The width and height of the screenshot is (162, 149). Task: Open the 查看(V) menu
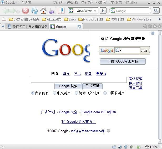(87, 2)
